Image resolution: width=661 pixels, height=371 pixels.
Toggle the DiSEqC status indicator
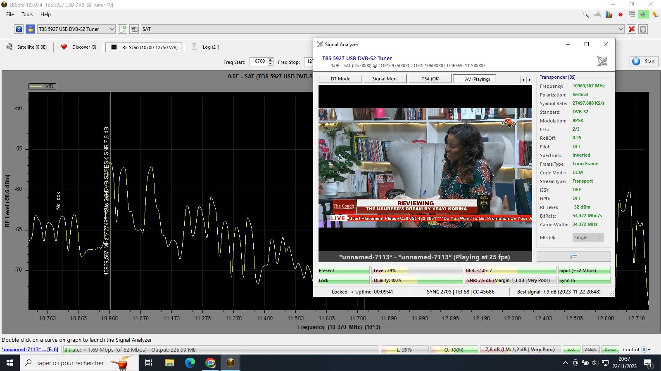tap(590, 350)
